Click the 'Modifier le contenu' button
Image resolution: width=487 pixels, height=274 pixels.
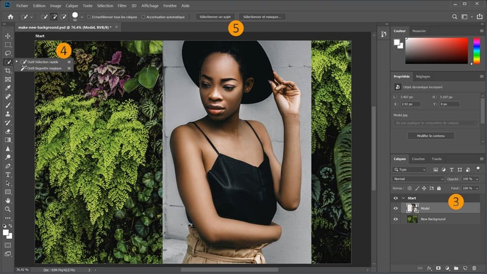(431, 135)
